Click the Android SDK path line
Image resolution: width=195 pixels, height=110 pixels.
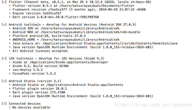pos(66,28)
